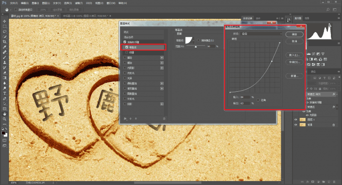Enable the 内阴影 style checkbox

[x=125, y=68]
